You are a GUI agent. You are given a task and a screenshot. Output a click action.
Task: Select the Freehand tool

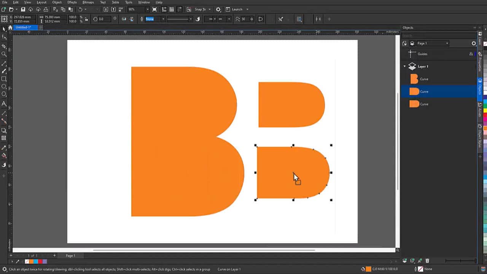pos(4,63)
